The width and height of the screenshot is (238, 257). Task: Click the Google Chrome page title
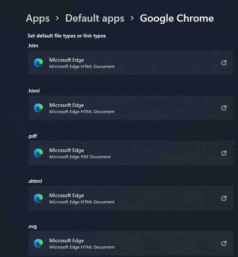pos(177,18)
